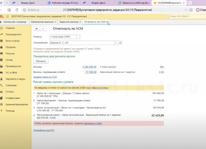Switch to Начальная страница tab
The width and height of the screenshot is (206, 149).
click(15, 22)
